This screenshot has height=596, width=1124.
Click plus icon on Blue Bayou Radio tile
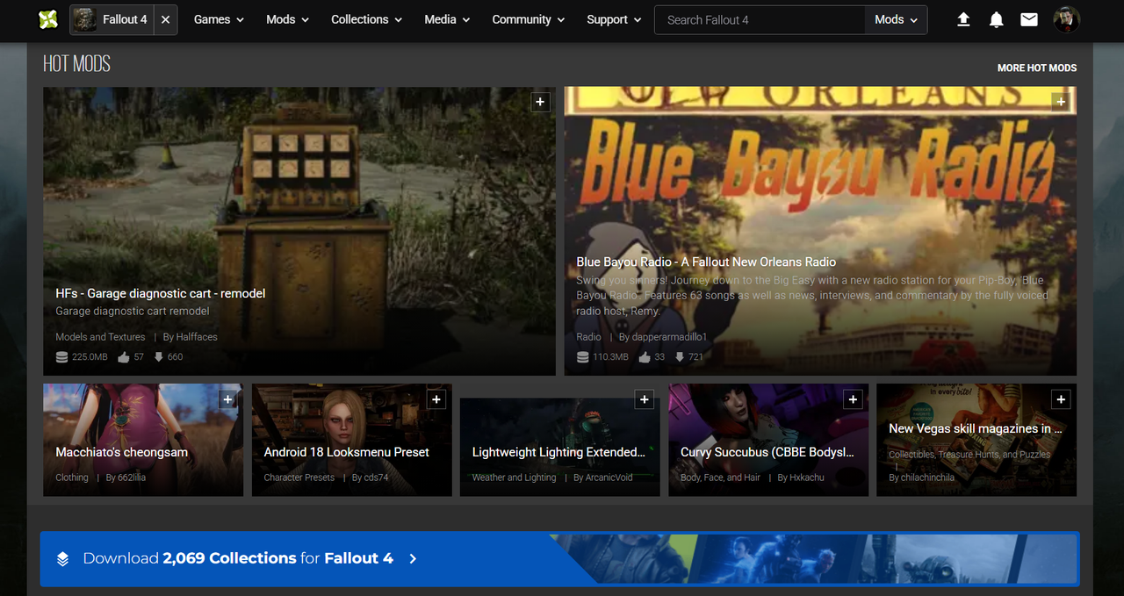(x=1061, y=102)
